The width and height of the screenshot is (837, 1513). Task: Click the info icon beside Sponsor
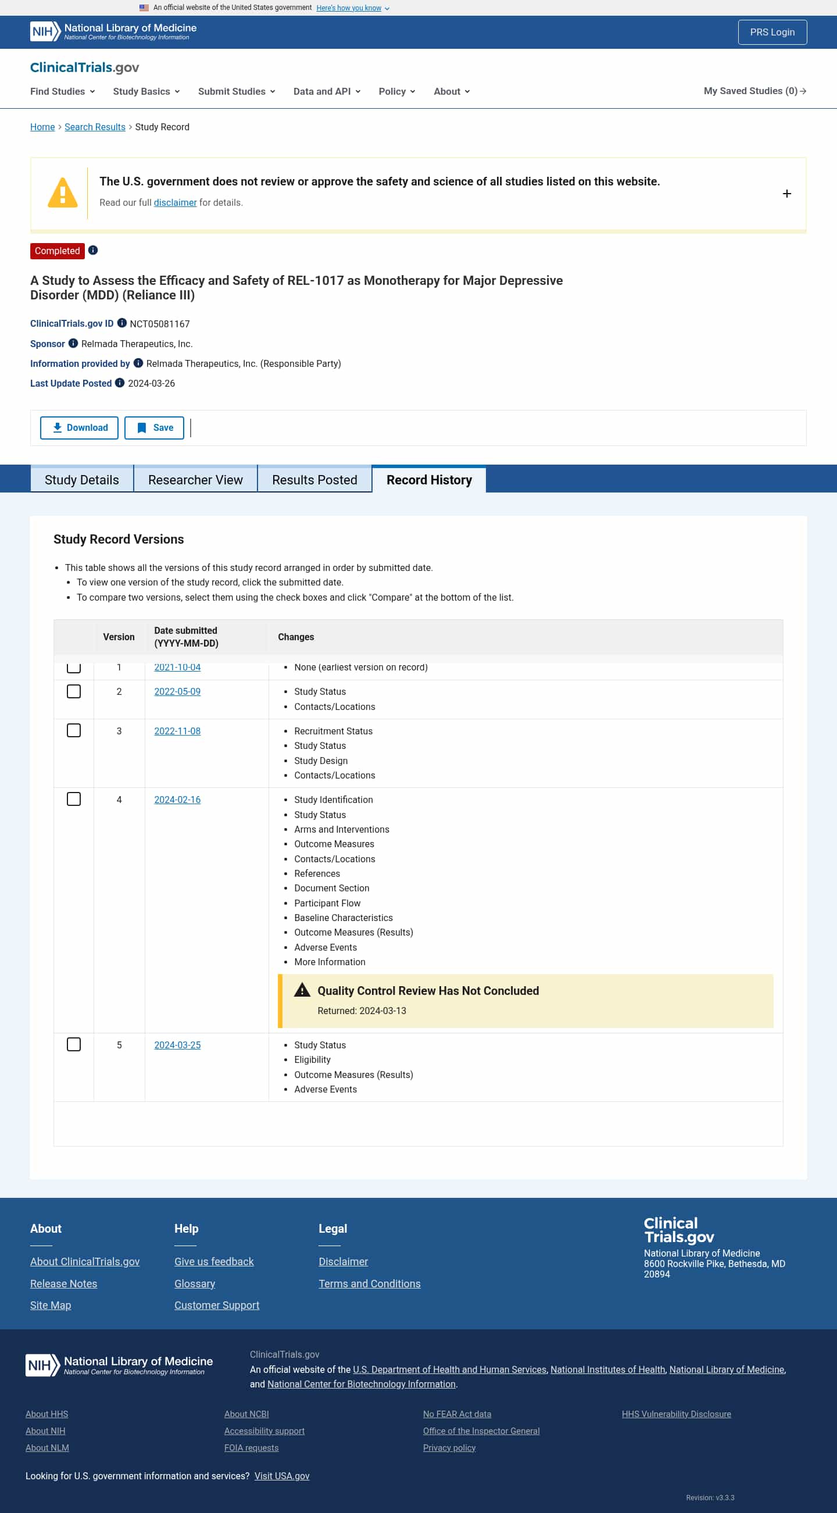[x=73, y=343]
